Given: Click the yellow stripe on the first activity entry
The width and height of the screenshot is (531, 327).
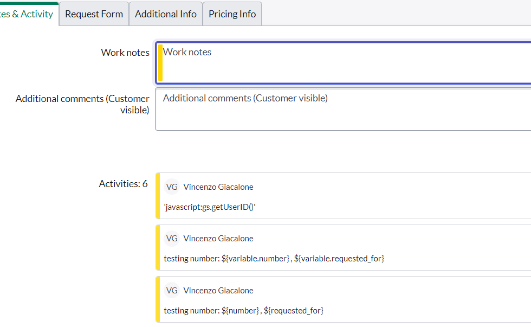Looking at the screenshot, I should coord(158,195).
